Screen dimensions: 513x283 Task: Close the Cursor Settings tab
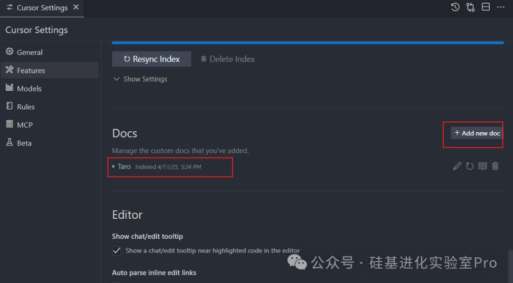[76, 7]
